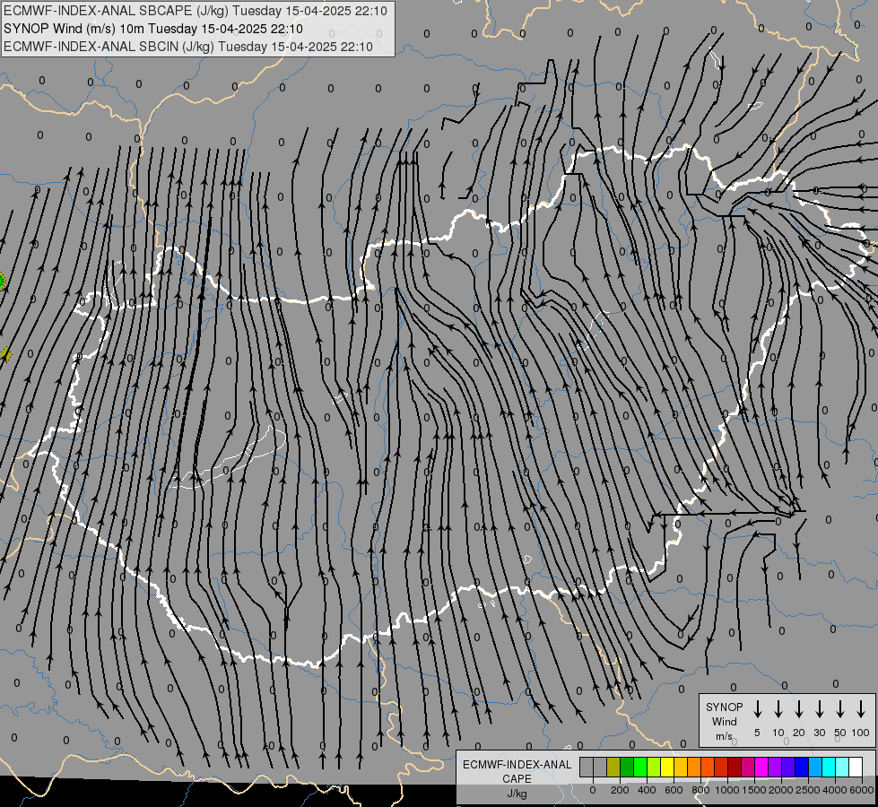
Task: Click the wind arrow icon above 10
Action: click(778, 709)
